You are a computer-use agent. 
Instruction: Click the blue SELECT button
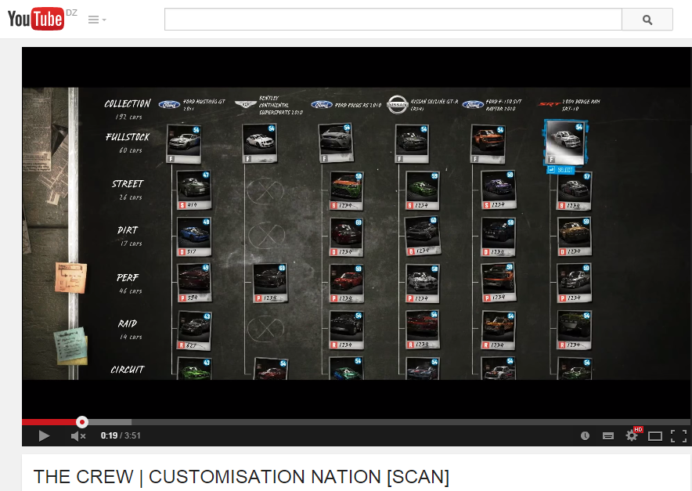[560, 170]
